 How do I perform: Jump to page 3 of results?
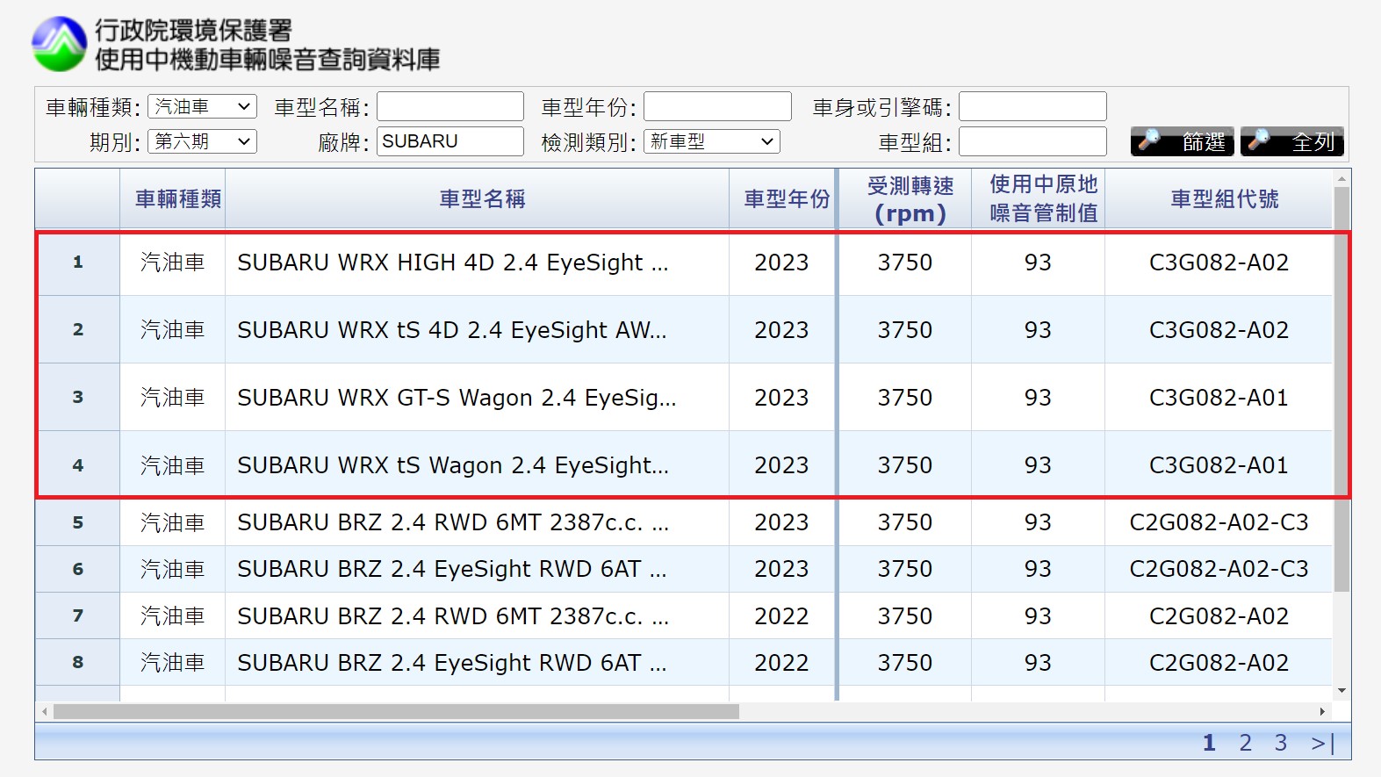1280,743
